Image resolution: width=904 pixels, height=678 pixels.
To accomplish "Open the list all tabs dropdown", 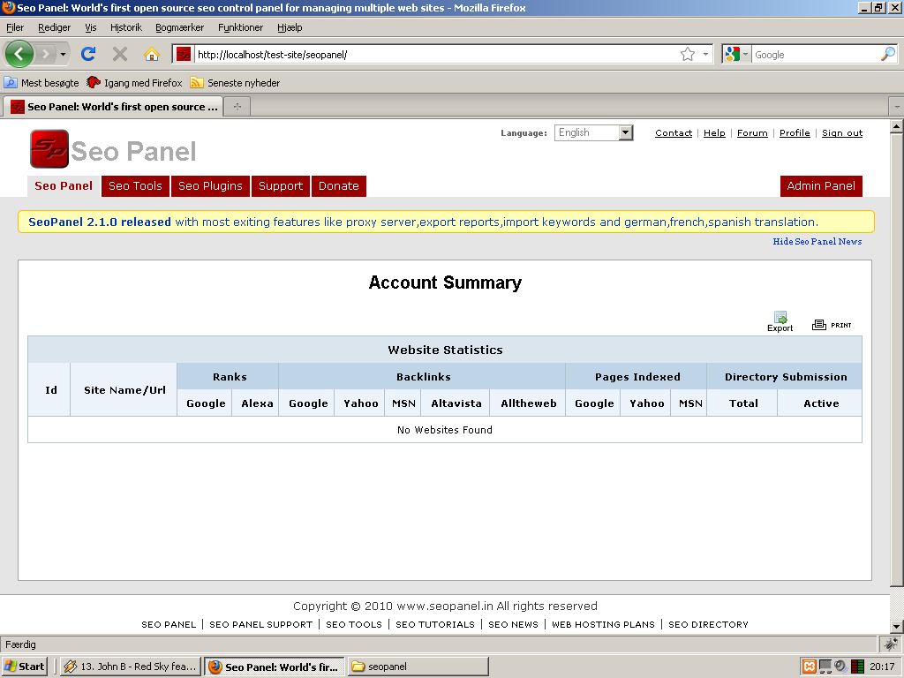I will [896, 107].
